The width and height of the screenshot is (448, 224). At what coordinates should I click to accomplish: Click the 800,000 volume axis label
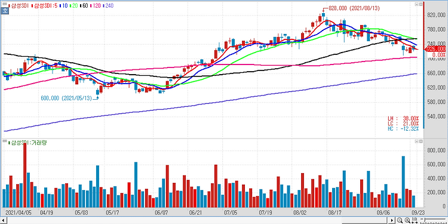click(437, 151)
